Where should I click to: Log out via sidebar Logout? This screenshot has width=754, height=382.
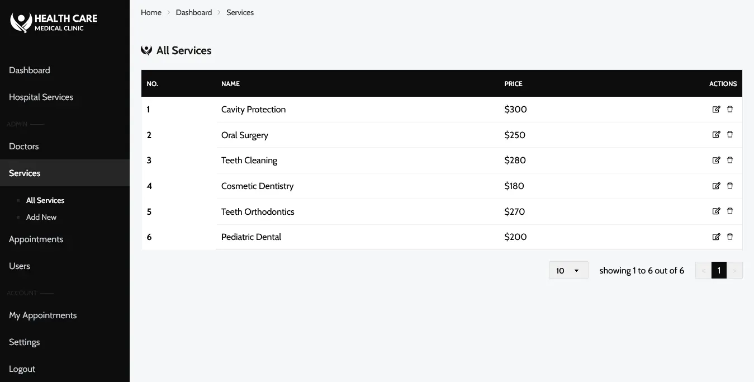pos(65,369)
